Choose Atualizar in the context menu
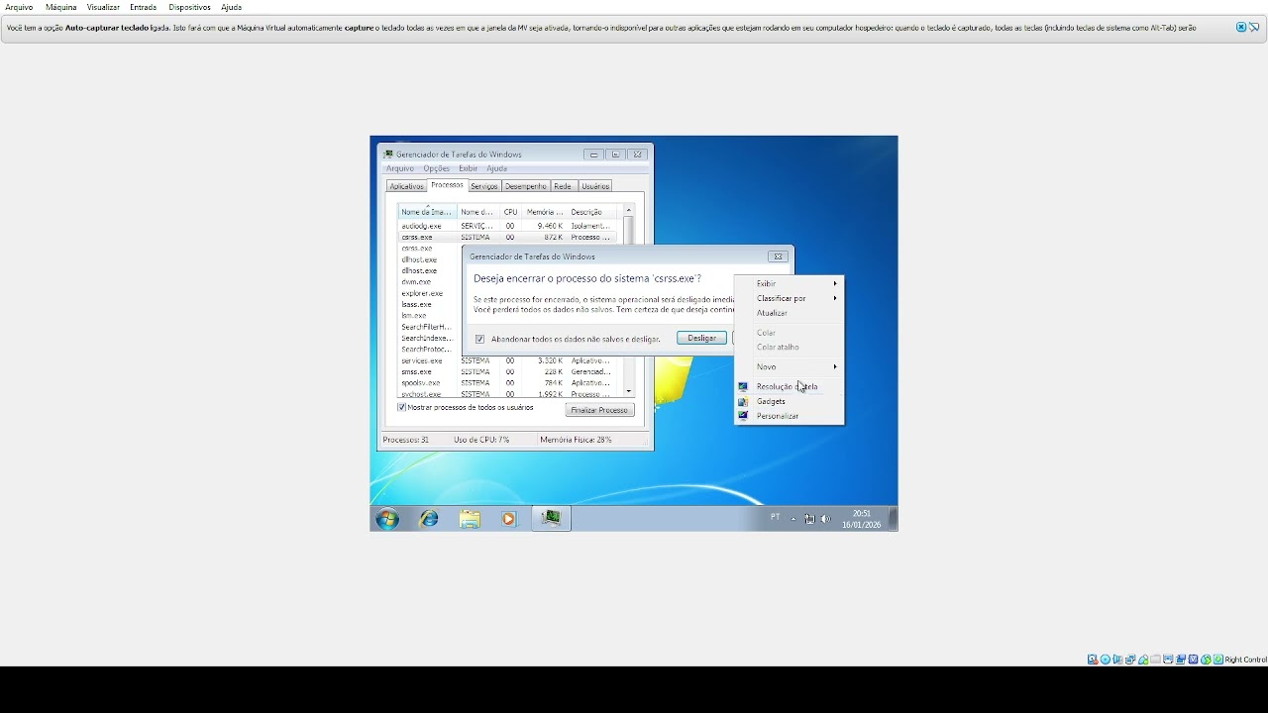1268x713 pixels. click(x=789, y=313)
